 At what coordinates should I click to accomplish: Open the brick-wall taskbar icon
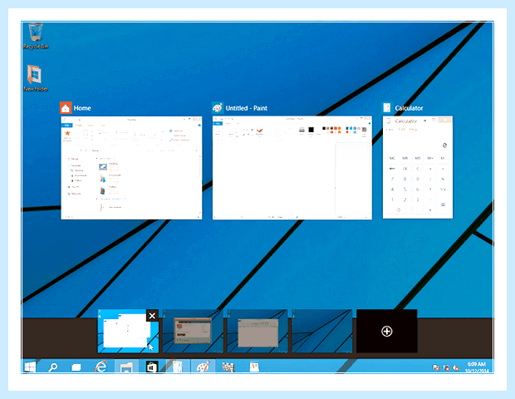click(228, 367)
